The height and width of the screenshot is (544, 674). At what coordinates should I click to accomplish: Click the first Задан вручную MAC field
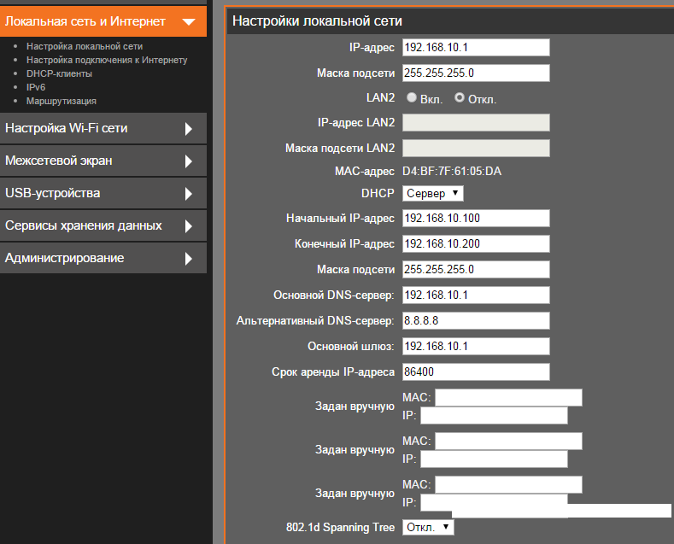(508, 397)
